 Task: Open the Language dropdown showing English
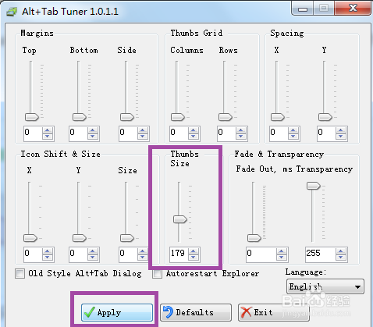coord(325,286)
